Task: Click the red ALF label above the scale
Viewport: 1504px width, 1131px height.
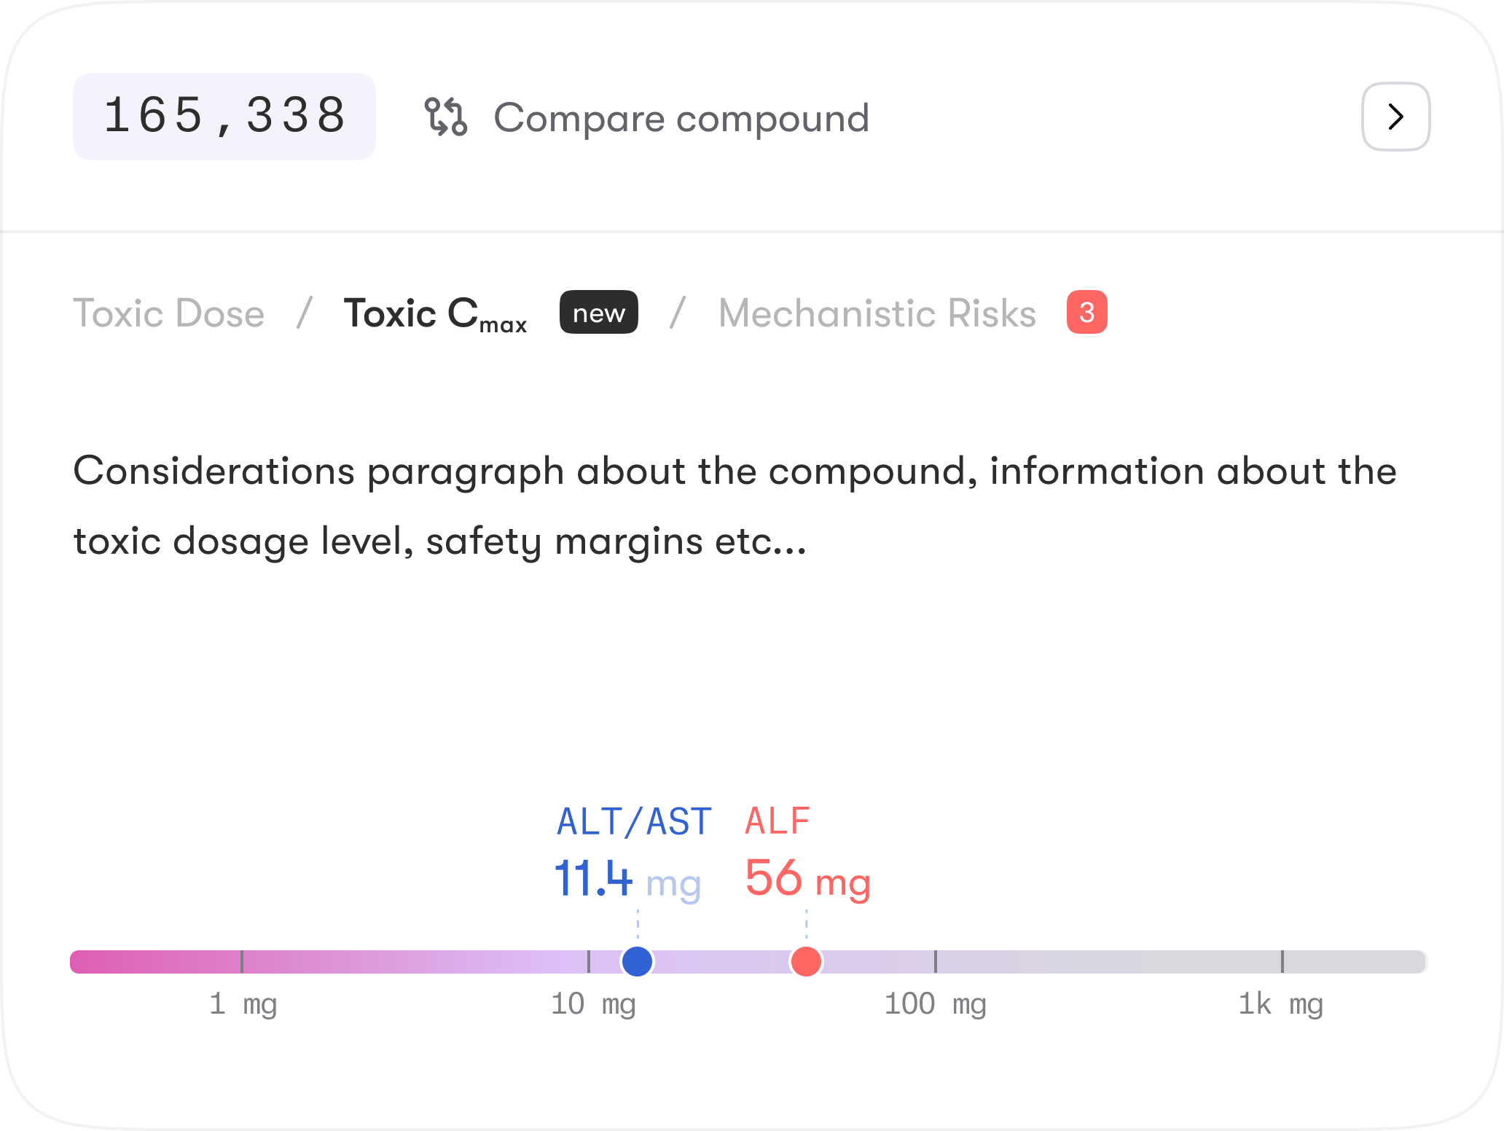Action: tap(777, 822)
